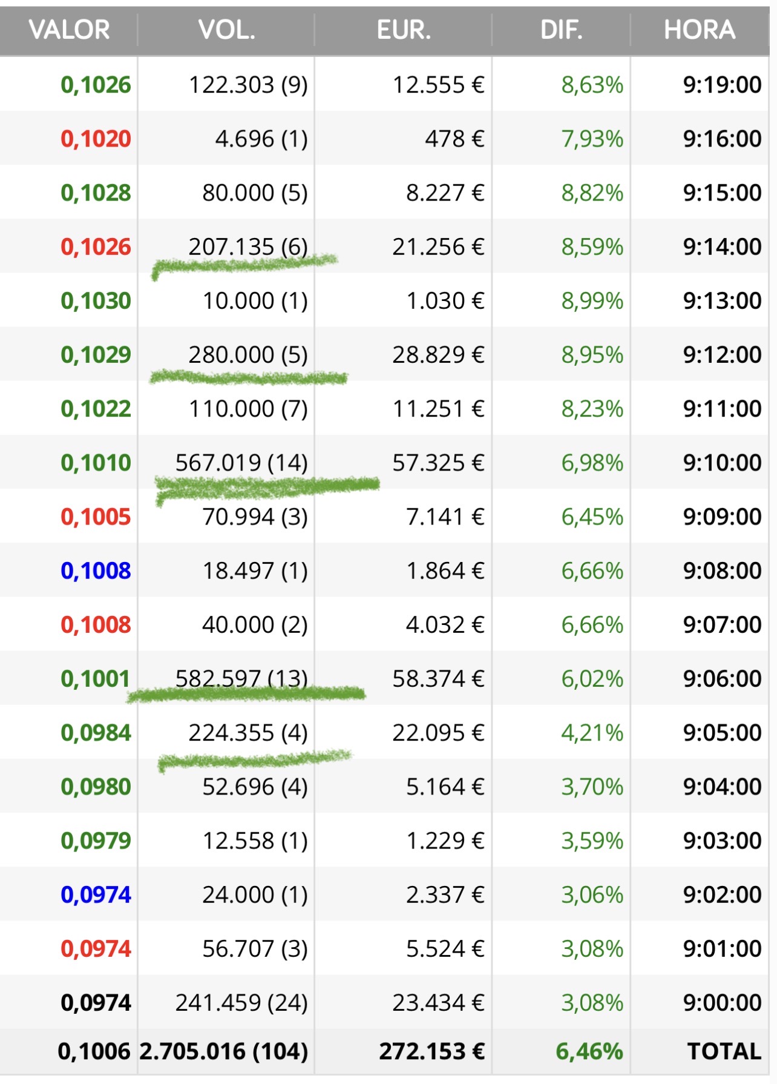Select volume 582.597 (13)
This screenshot has height=1084, width=777.
click(x=241, y=678)
